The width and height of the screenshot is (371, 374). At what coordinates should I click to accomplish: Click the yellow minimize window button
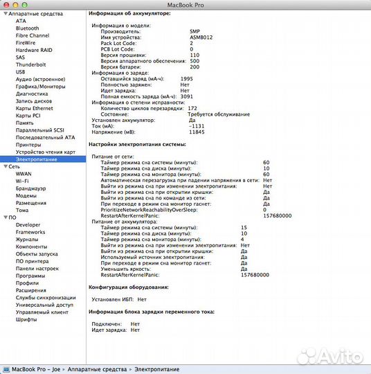point(15,5)
